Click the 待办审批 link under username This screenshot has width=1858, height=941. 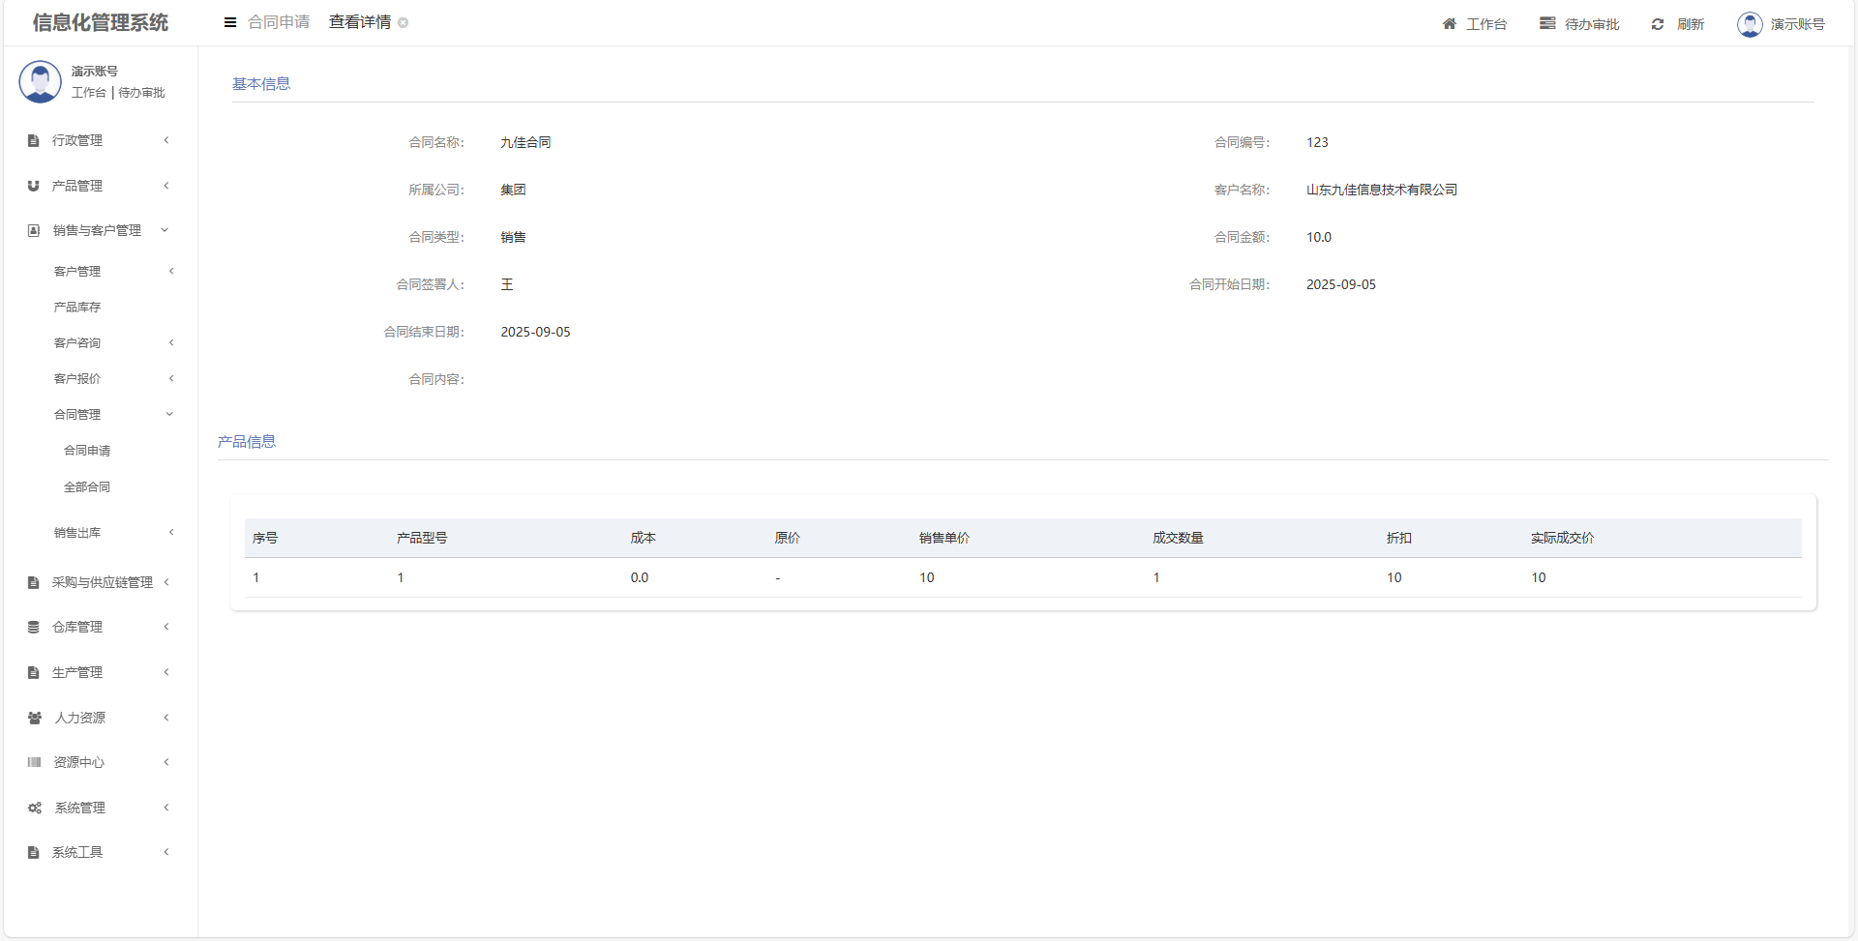pos(141,93)
